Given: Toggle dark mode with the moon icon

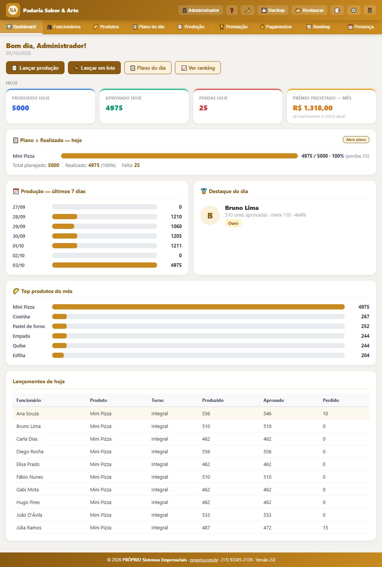Looking at the screenshot, I should (x=247, y=10).
